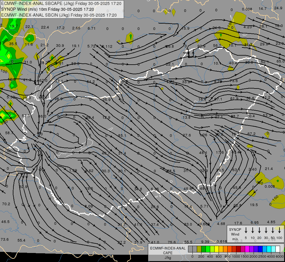Image resolution: width=285 pixels, height=262 pixels.
Task: Click the map value 65.0
Action: (280, 61)
